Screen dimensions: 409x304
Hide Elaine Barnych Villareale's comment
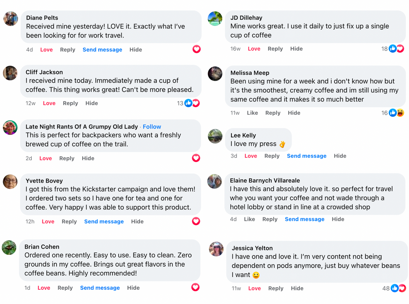pyautogui.click(x=338, y=219)
